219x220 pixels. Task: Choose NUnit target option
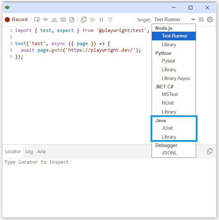click(x=174, y=103)
